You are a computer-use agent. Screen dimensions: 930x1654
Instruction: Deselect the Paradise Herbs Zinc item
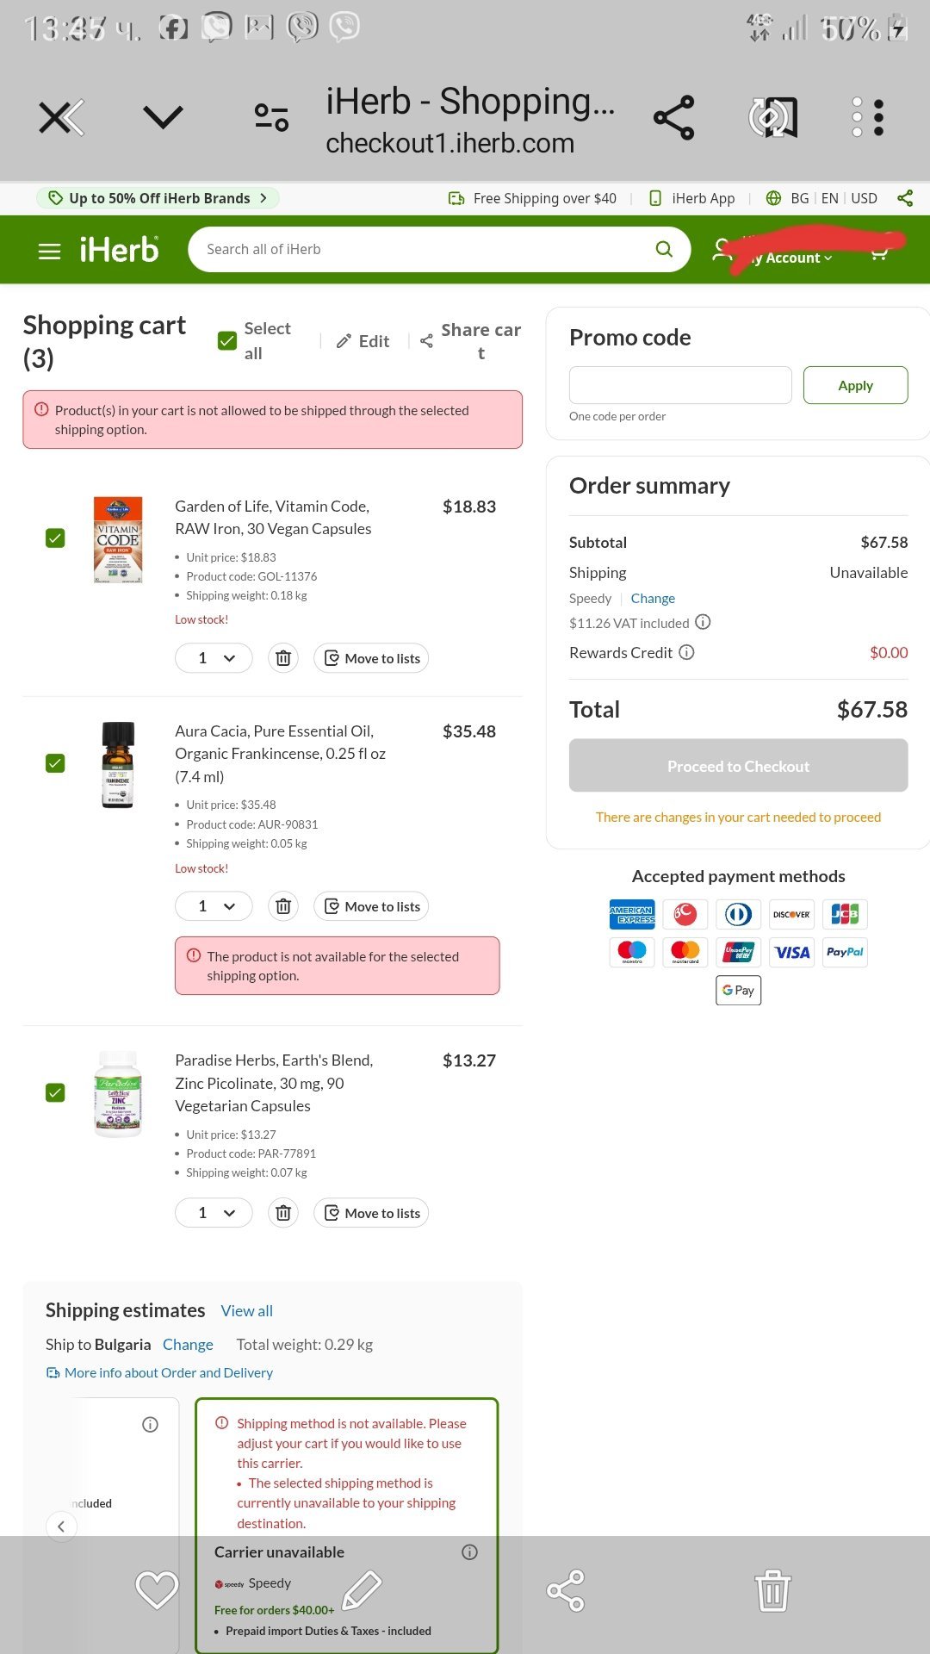pos(55,1092)
